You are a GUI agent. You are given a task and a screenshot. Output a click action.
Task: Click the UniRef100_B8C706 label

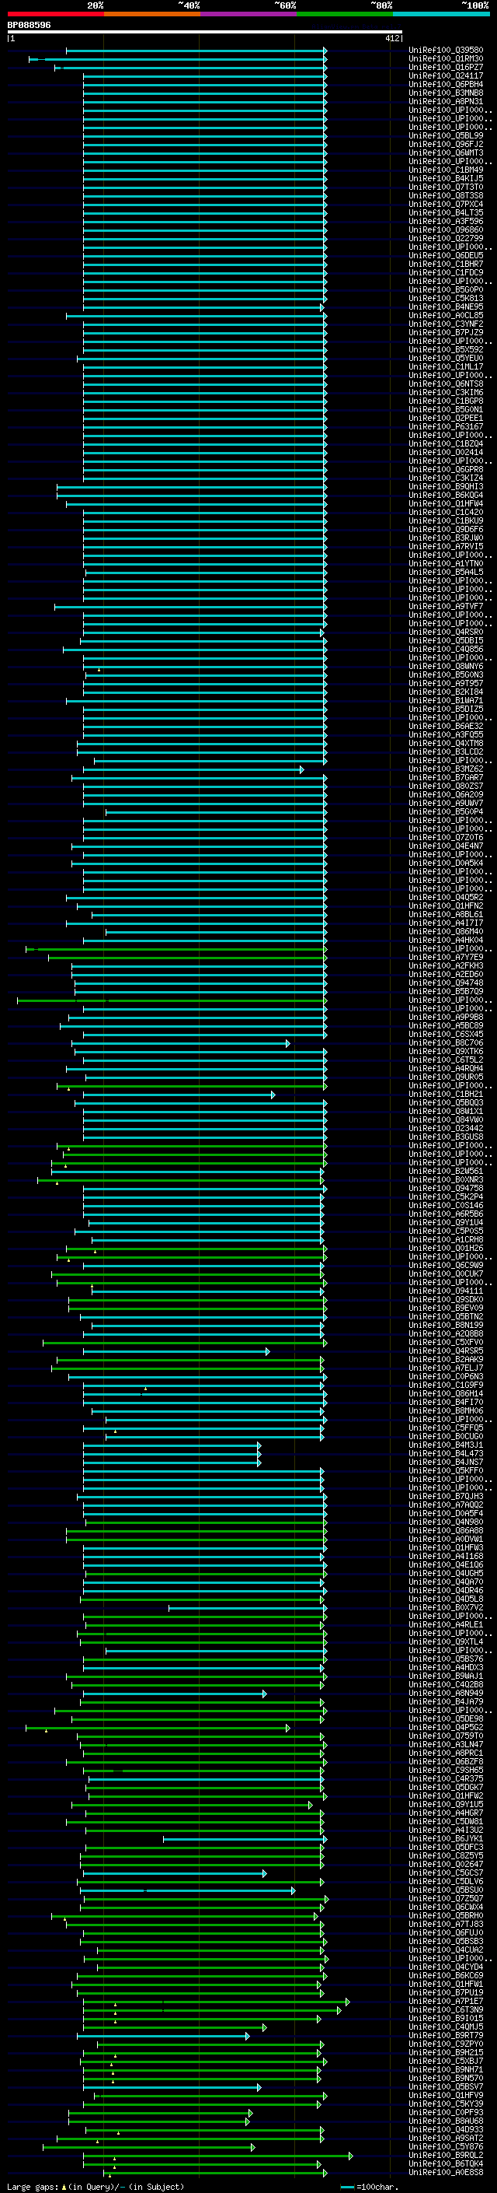coord(446,1042)
